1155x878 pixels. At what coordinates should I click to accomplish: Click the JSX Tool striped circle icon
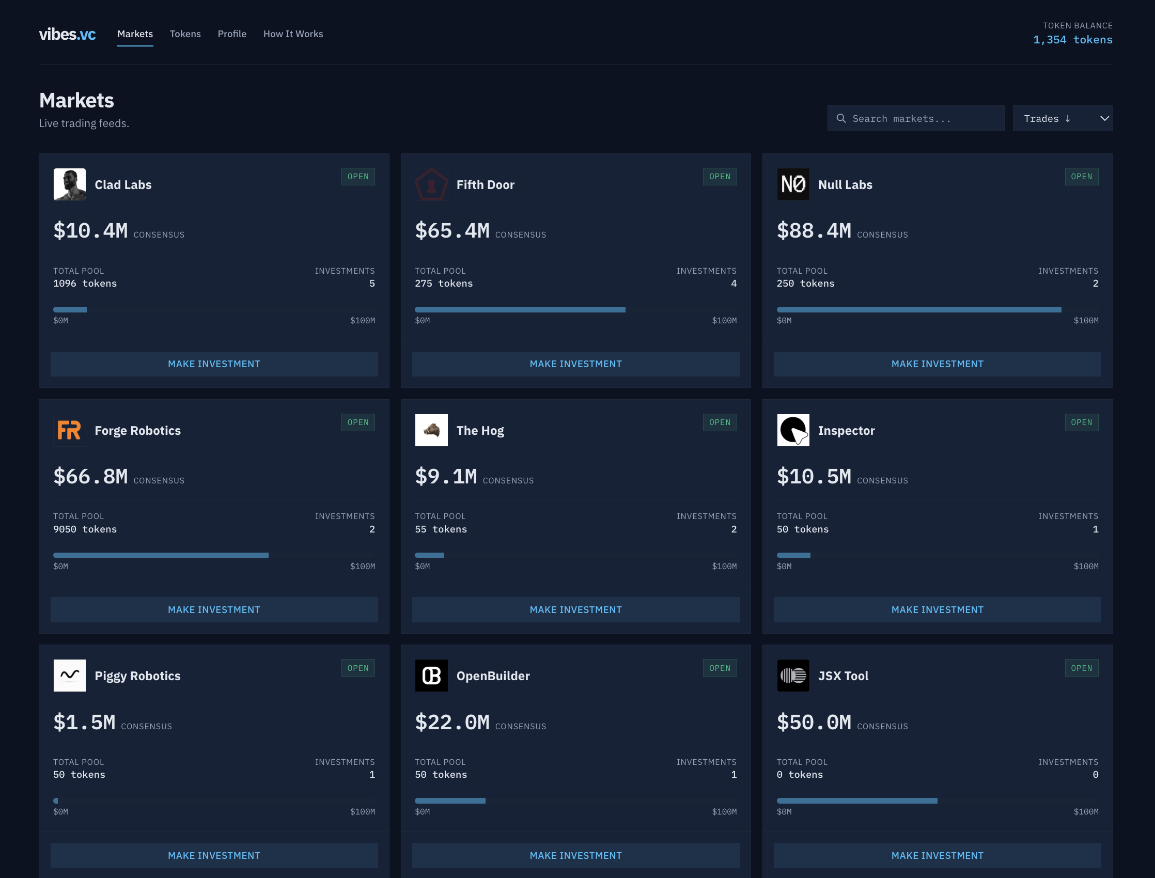pos(793,675)
